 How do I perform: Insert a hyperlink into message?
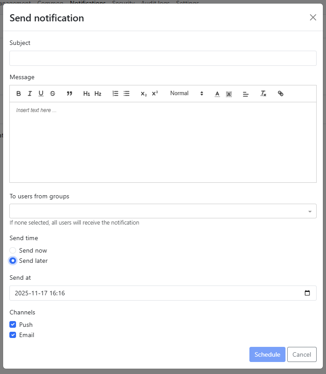(x=281, y=94)
